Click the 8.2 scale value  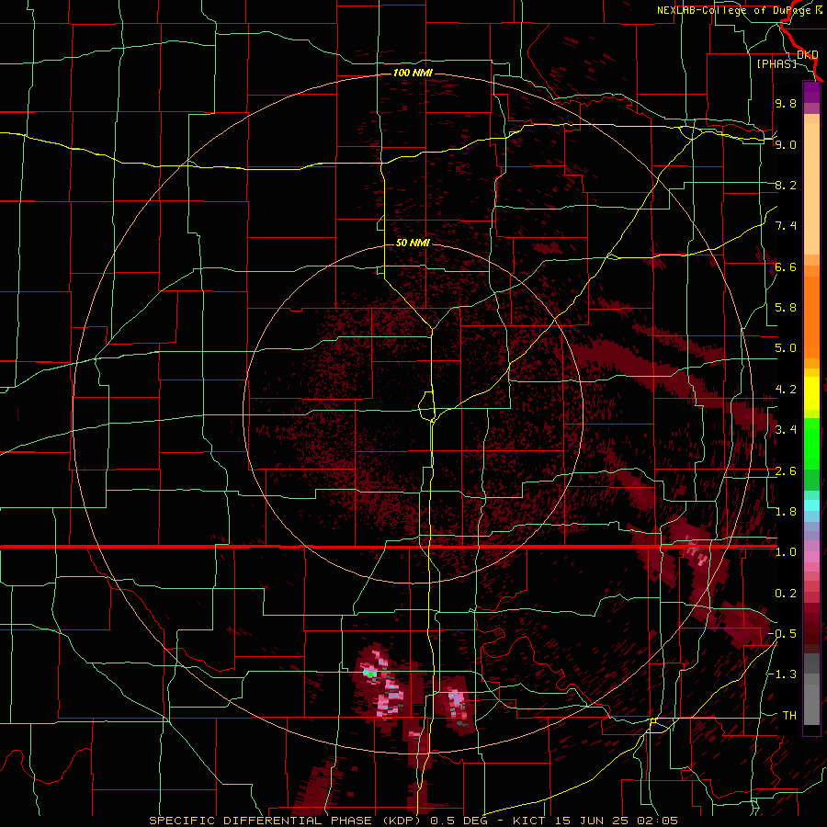(x=786, y=185)
